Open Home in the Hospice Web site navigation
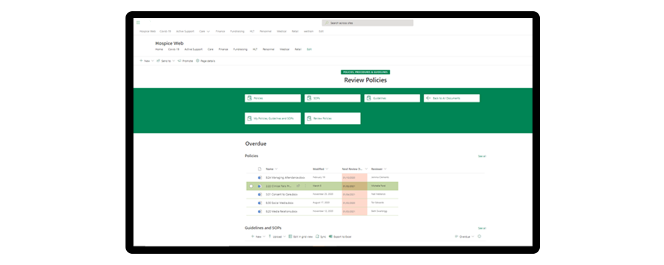 tap(159, 49)
